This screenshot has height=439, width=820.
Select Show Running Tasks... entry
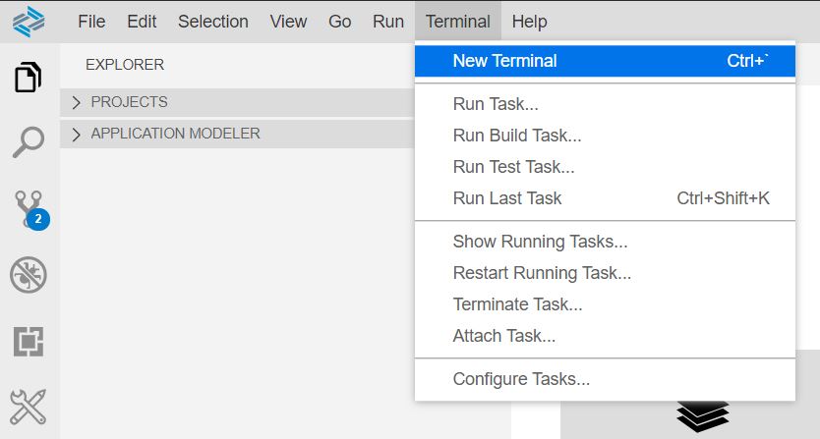pyautogui.click(x=540, y=242)
